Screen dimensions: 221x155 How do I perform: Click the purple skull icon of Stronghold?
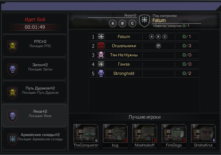(101, 73)
